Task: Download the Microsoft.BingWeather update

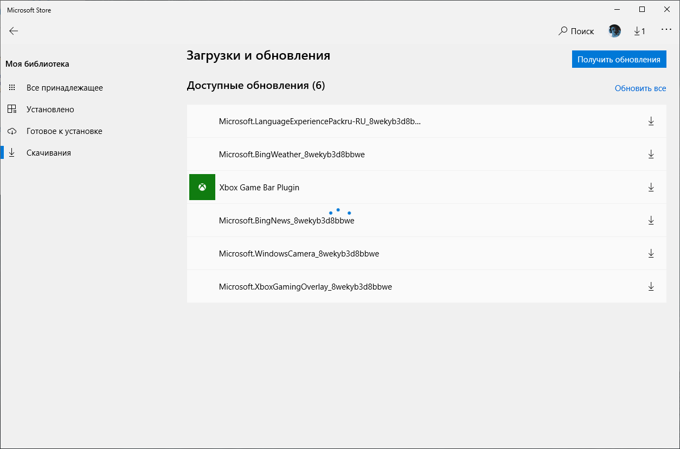Action: tap(651, 154)
